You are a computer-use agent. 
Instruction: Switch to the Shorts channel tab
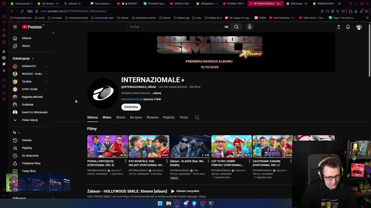pyautogui.click(x=121, y=118)
